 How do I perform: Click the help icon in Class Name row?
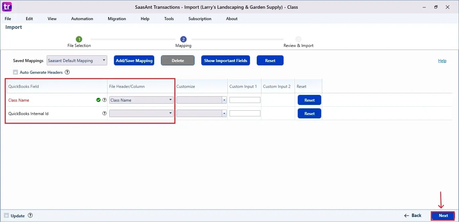[x=105, y=100]
